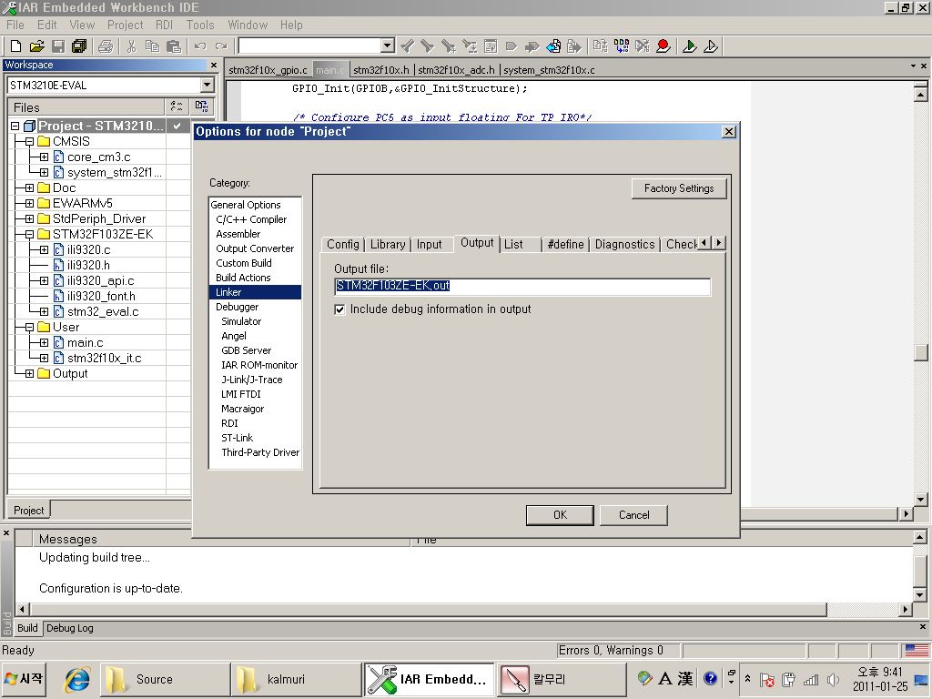Screen dimensions: 932x699
Task: Click the Stop Build toolbar icon
Action: coord(643,46)
